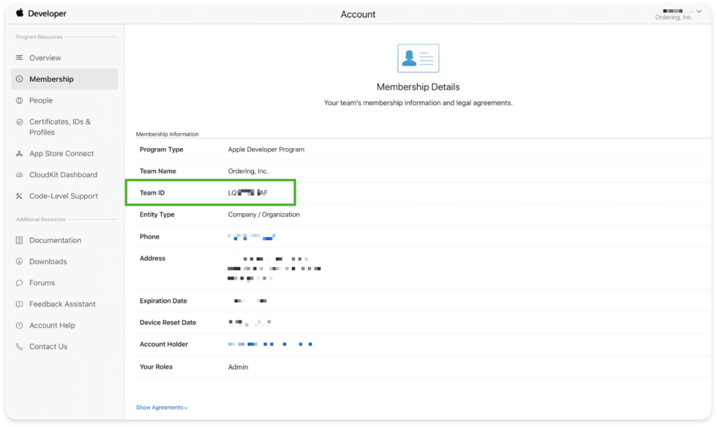Click the Your Roles label
The width and height of the screenshot is (717, 427).
pyautogui.click(x=156, y=367)
